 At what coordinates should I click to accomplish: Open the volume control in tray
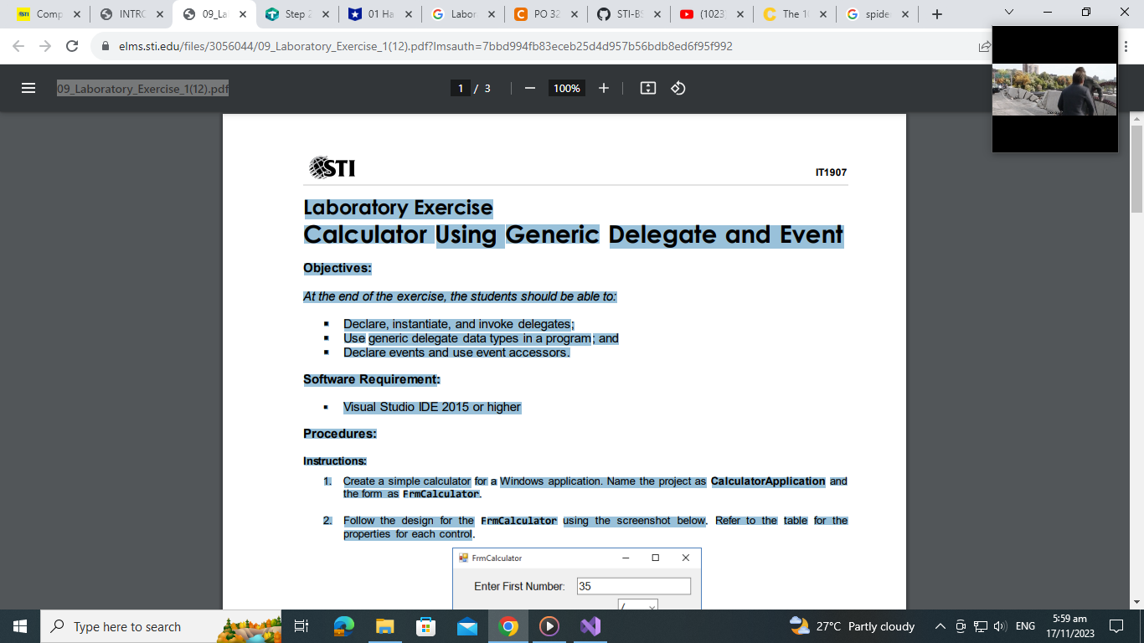point(999,626)
